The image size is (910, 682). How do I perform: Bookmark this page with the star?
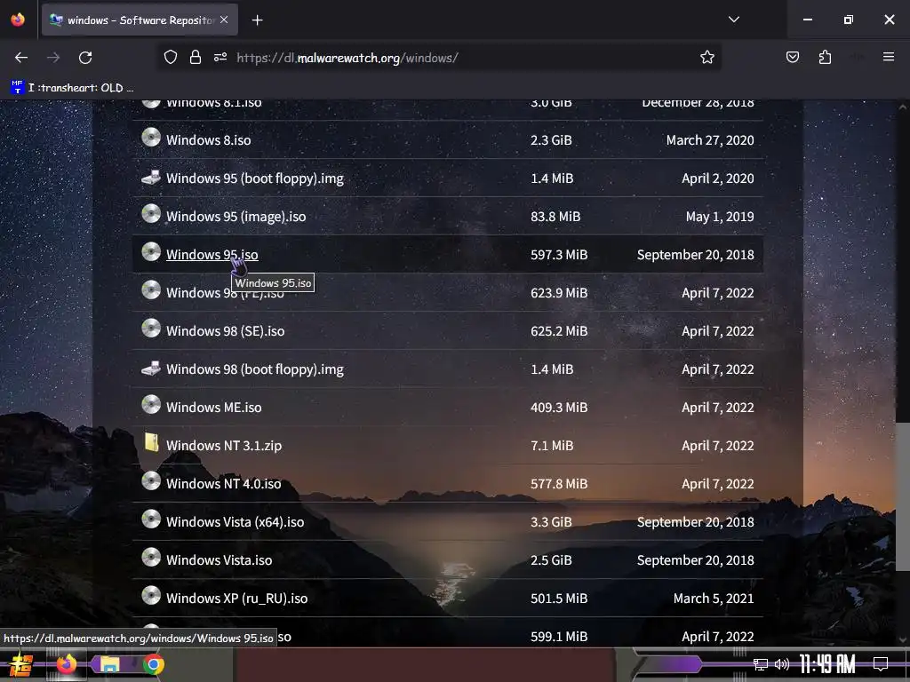point(706,58)
